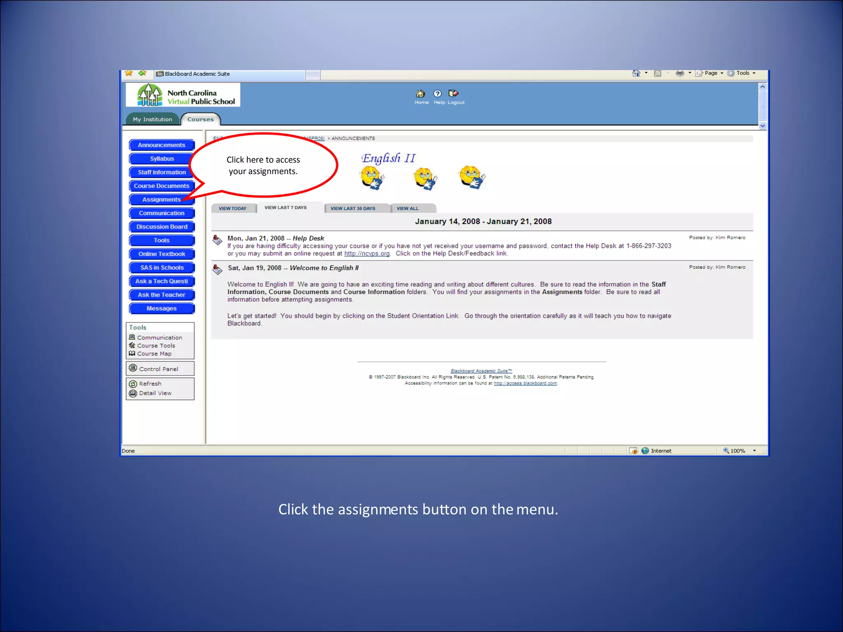The height and width of the screenshot is (632, 843).
Task: Click the Detail View link
Action: [155, 393]
